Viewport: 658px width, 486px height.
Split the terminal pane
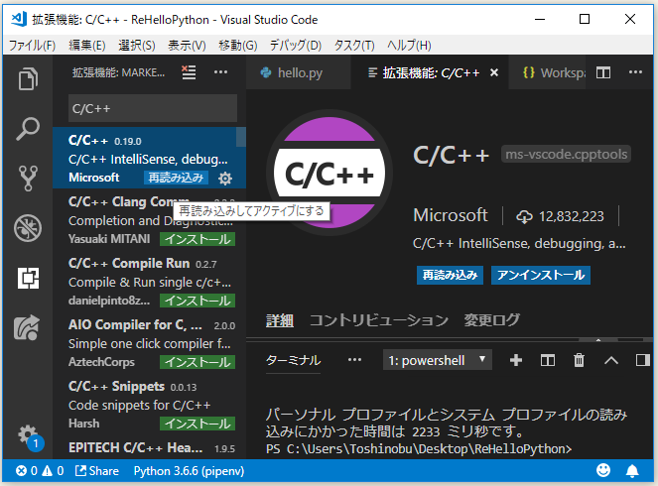point(547,360)
